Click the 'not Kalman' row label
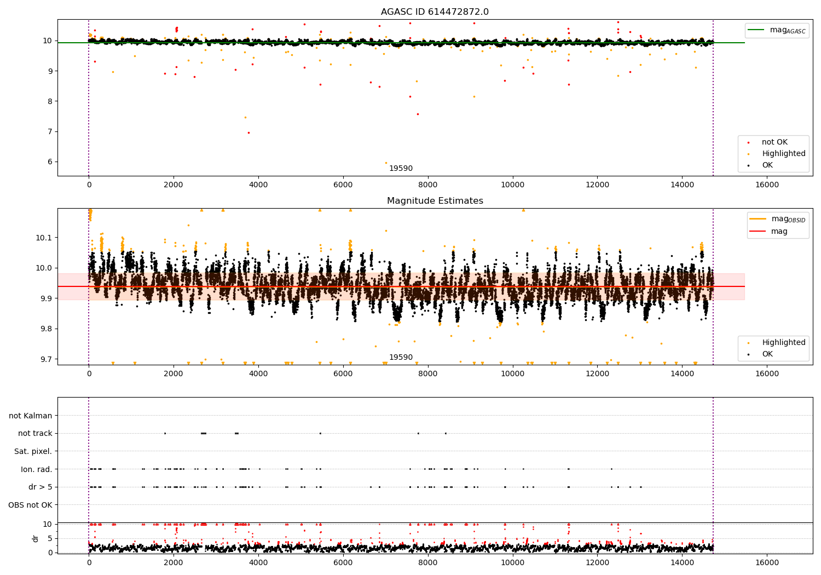 click(31, 416)
